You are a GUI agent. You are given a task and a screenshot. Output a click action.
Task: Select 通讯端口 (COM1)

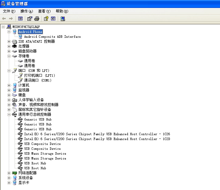tap(38, 80)
